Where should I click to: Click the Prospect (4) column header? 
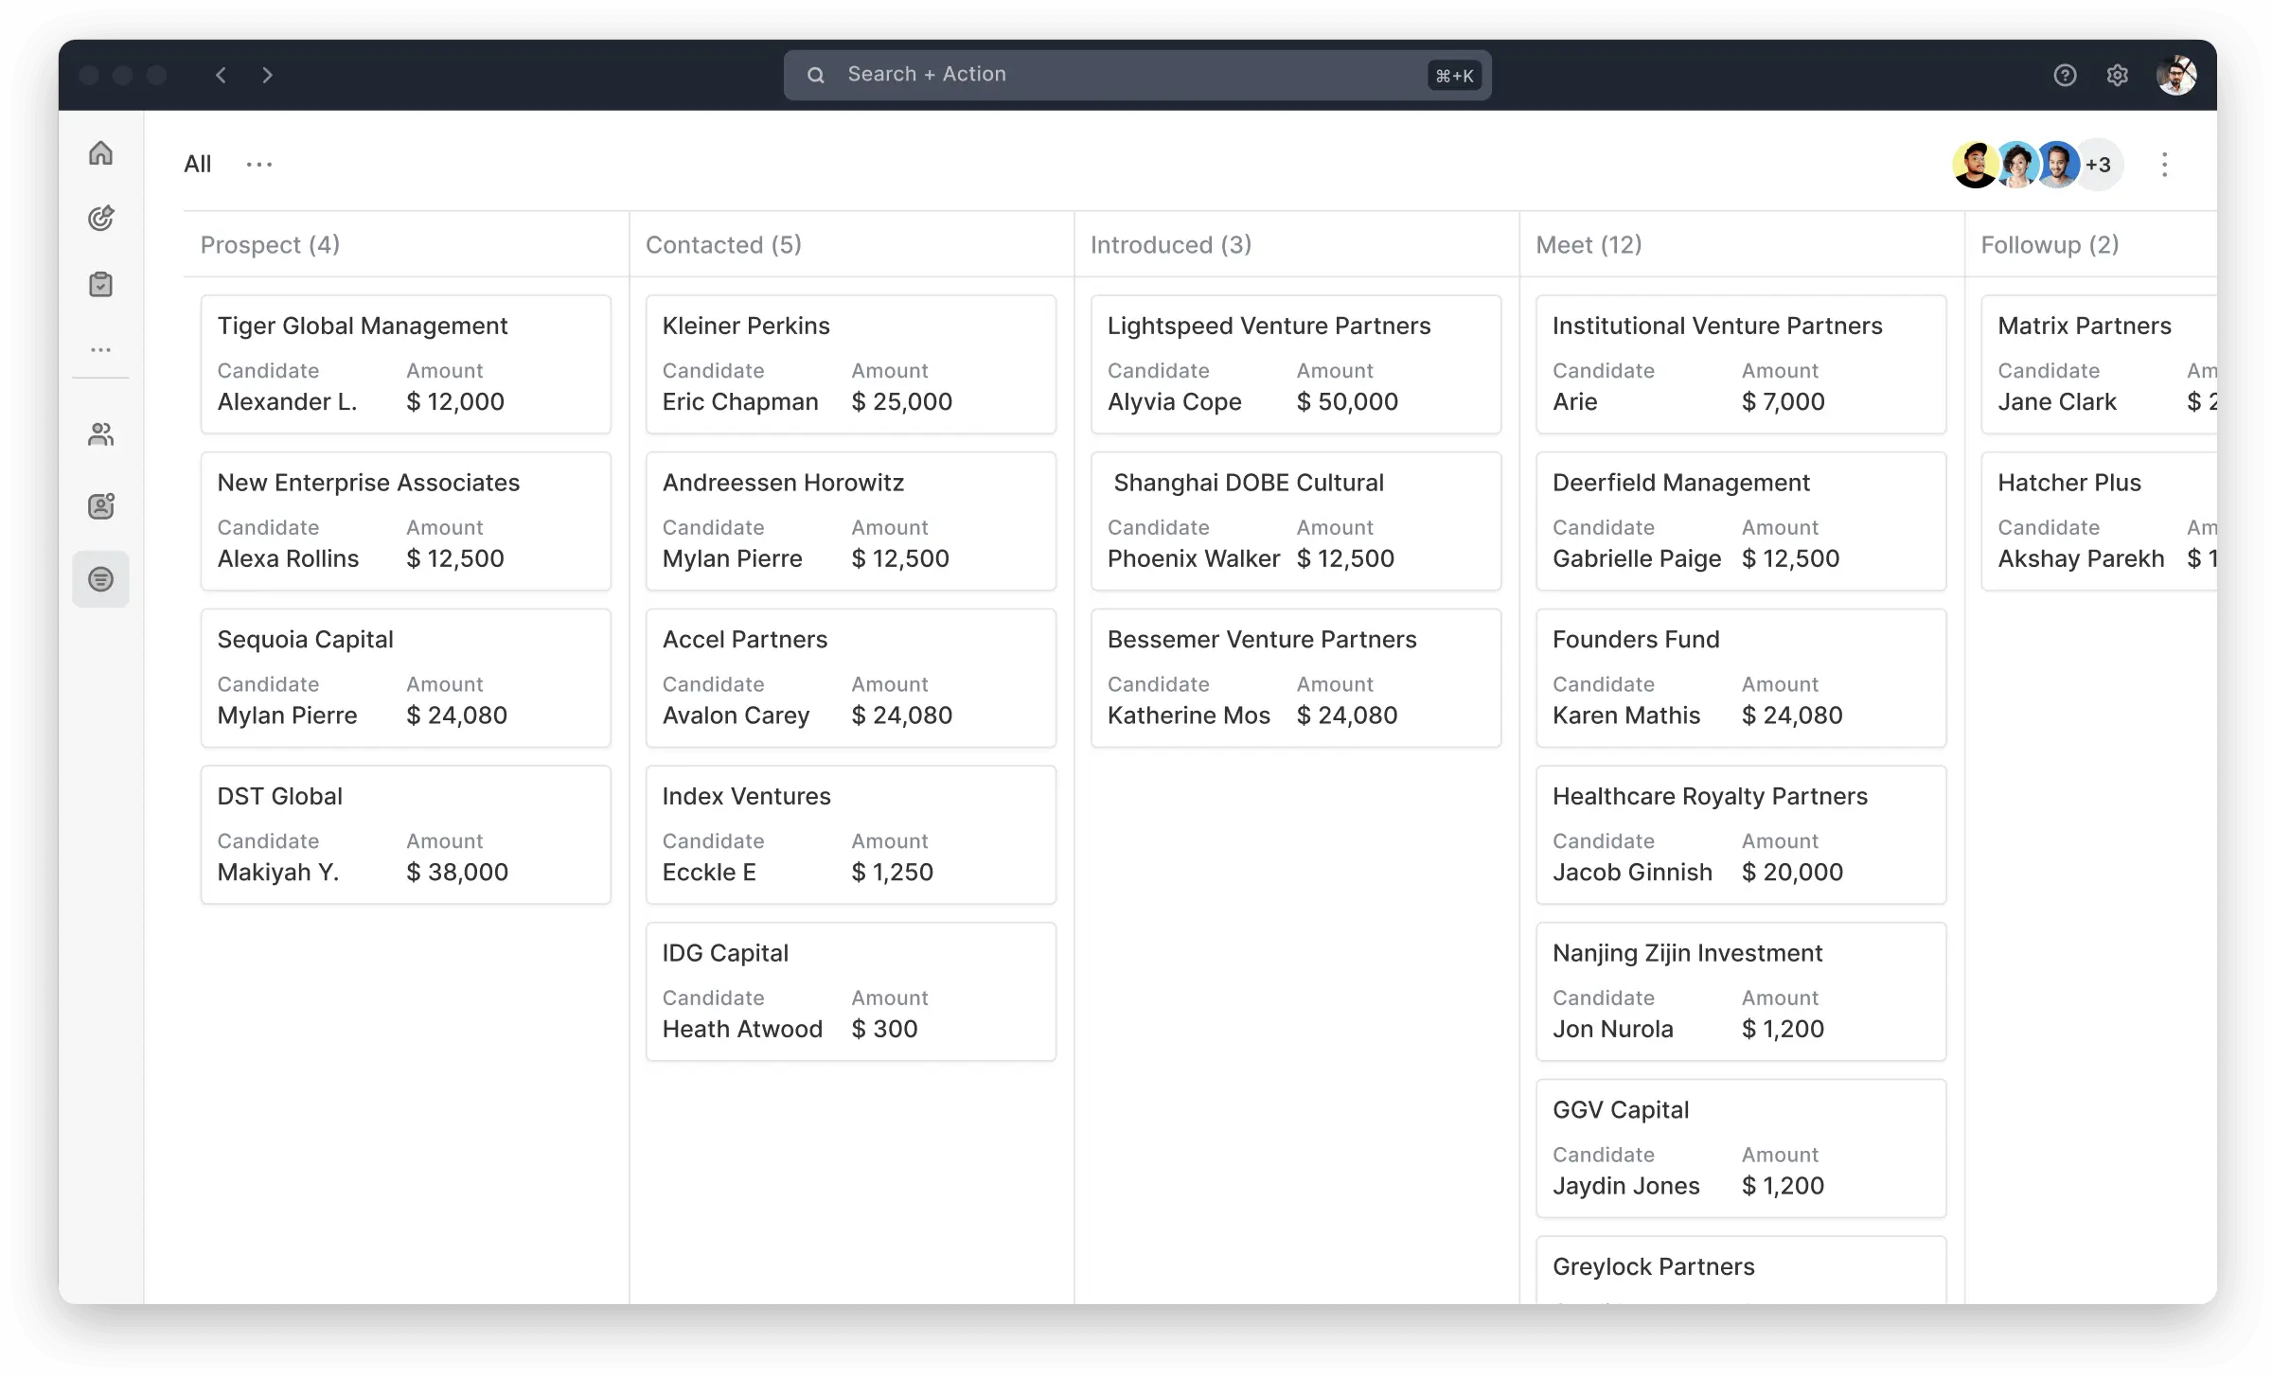pyautogui.click(x=270, y=245)
